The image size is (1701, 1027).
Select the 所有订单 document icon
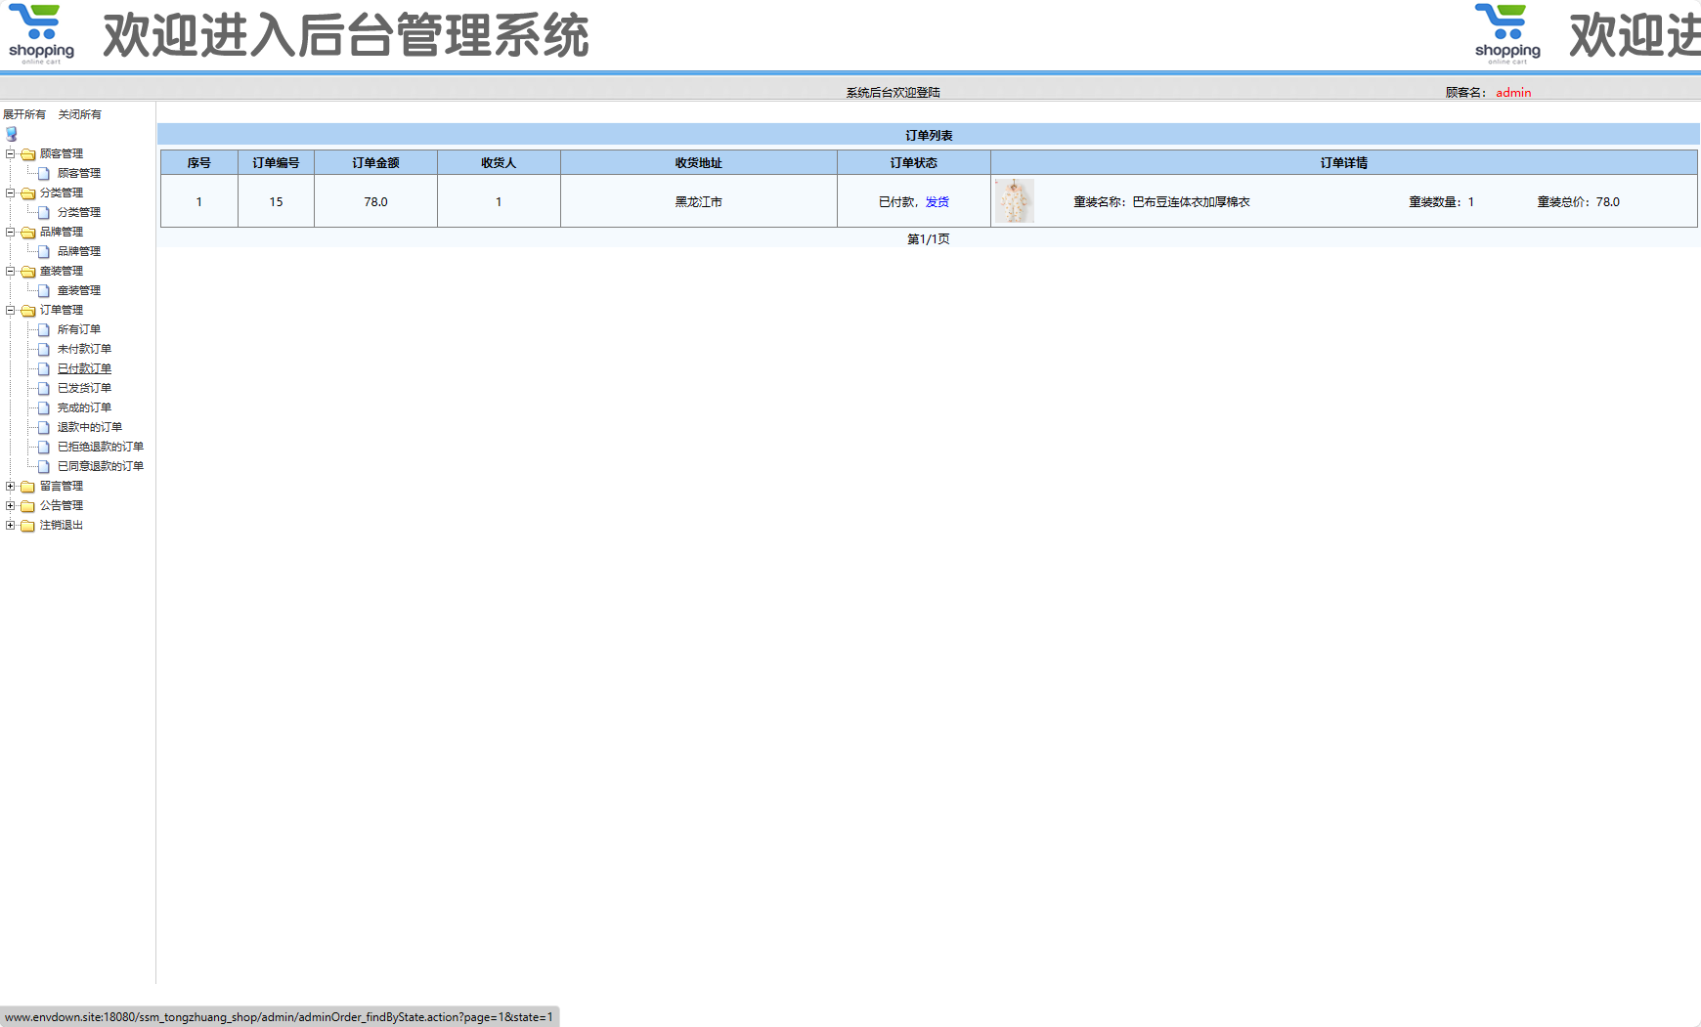click(44, 329)
